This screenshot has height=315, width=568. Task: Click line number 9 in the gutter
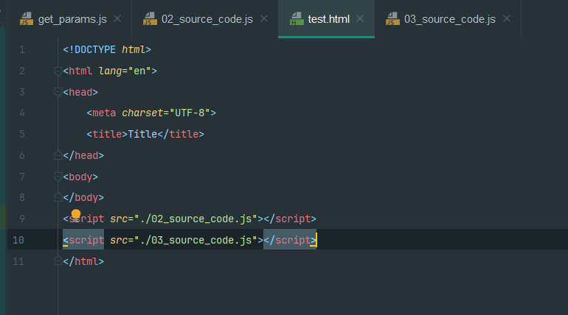(21, 219)
